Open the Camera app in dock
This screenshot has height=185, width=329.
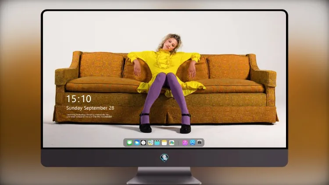tap(200, 142)
